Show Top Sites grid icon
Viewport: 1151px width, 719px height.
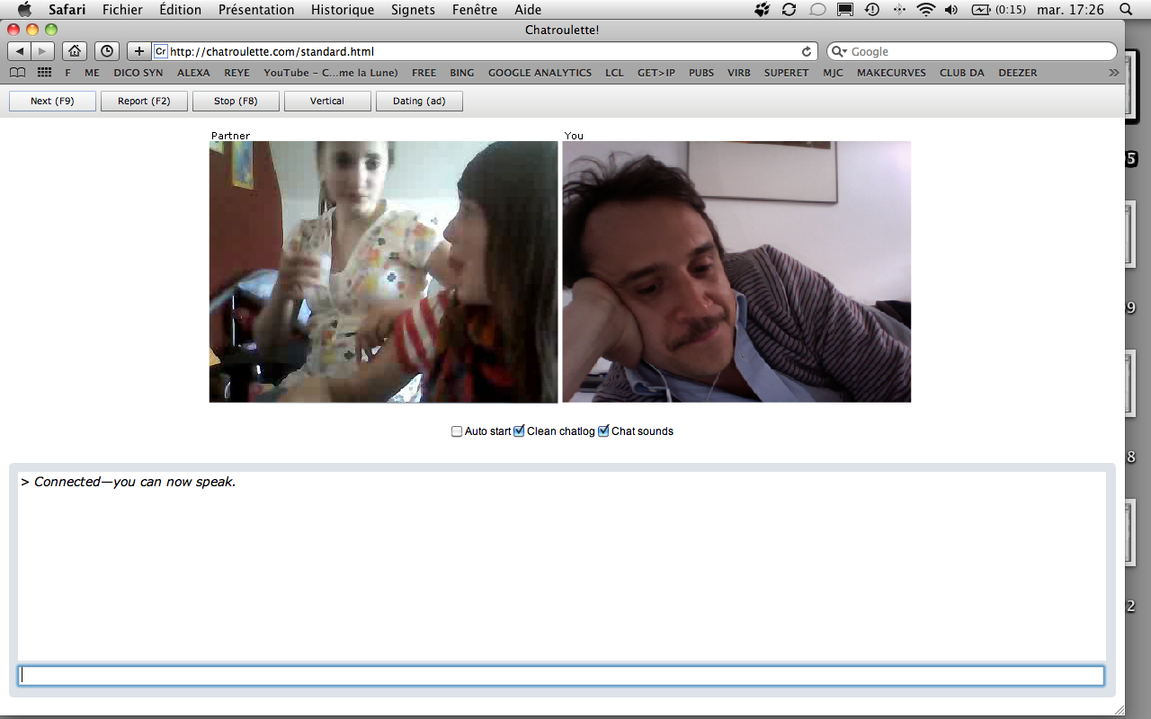pos(44,73)
